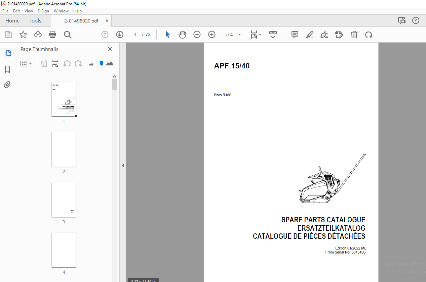Rotate page clockwise in main toolbar
The width and height of the screenshot is (426, 282).
[x=369, y=35]
